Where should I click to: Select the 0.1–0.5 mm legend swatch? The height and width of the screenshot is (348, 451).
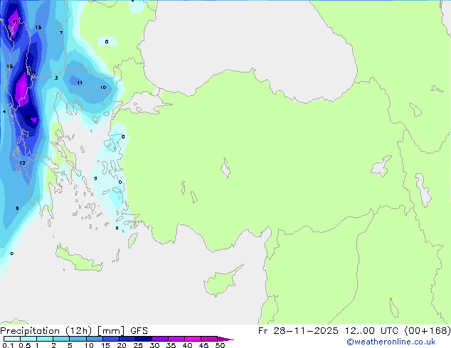click(12, 339)
